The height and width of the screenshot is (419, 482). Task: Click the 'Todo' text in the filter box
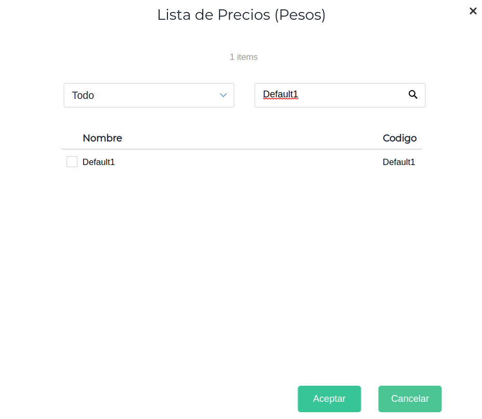pos(83,96)
